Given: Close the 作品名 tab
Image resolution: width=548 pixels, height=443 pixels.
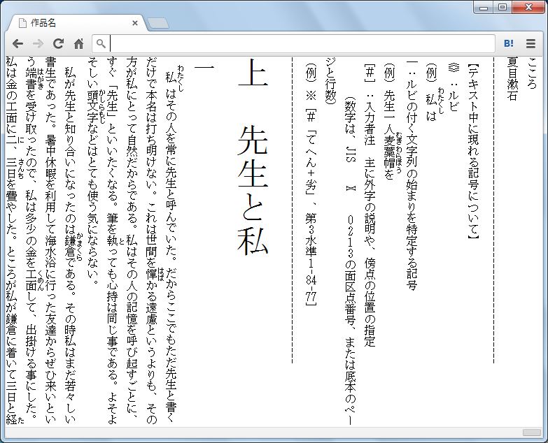Looking at the screenshot, I should (x=135, y=23).
